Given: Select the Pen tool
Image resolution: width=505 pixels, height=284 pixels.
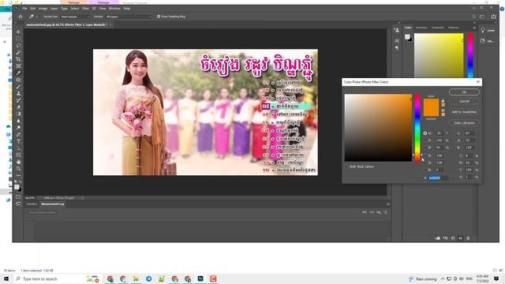Looking at the screenshot, I should (18, 135).
